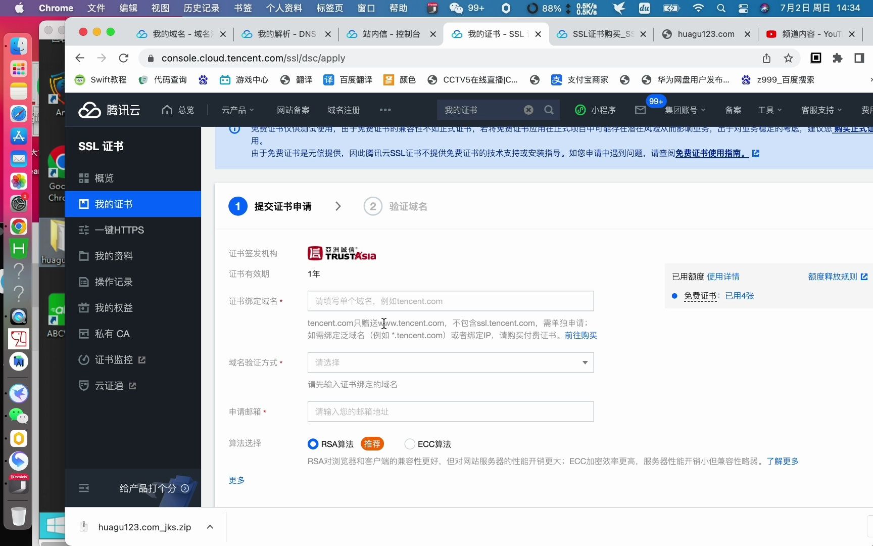Open Chrome extensions puzzle icon
This screenshot has width=873, height=546.
click(838, 58)
